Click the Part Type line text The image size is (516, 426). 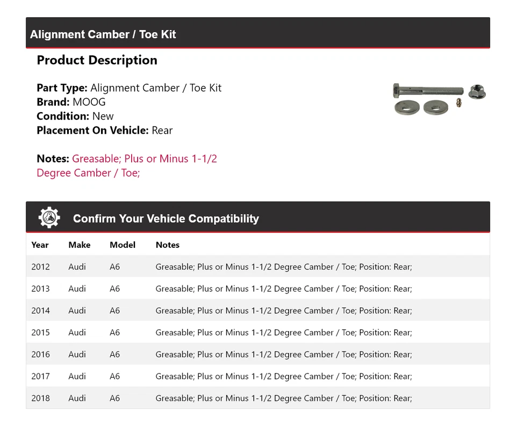point(129,88)
